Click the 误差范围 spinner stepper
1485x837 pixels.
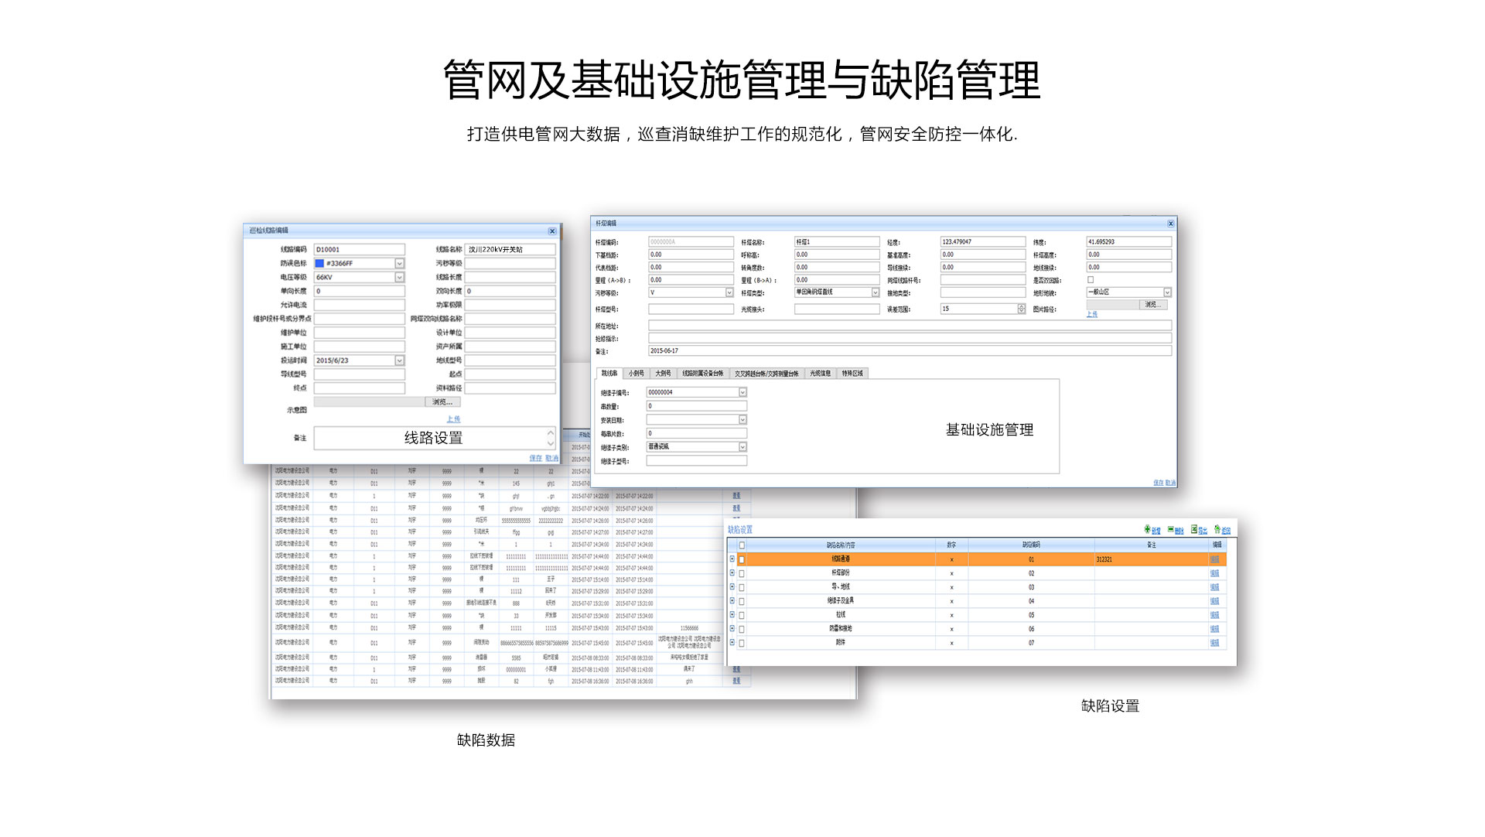(1021, 309)
